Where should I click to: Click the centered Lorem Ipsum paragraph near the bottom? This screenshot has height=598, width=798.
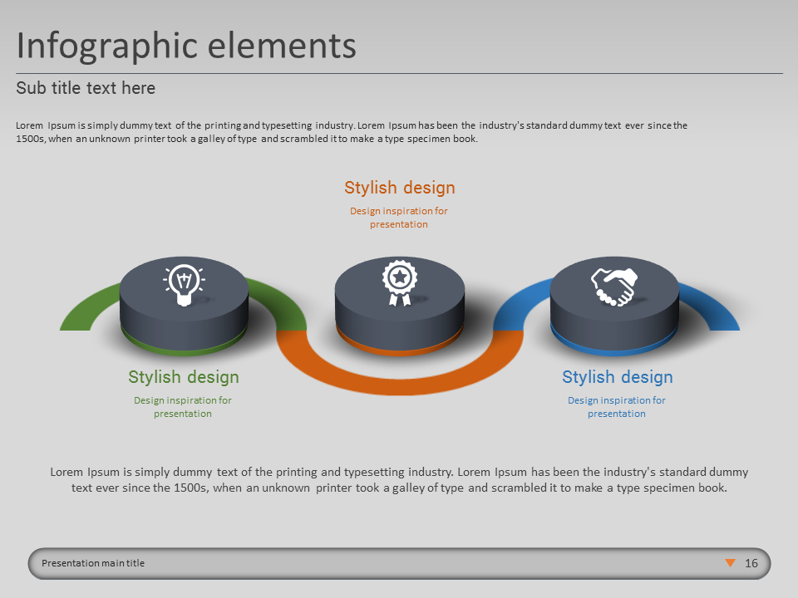[x=399, y=480]
